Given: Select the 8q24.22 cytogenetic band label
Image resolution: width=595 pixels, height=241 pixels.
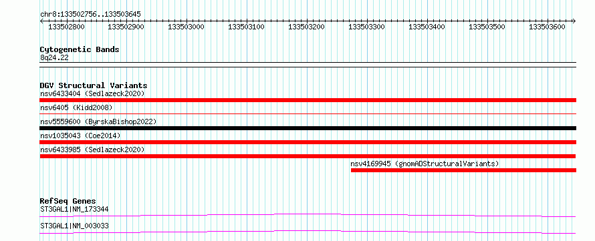Looking at the screenshot, I should pyautogui.click(x=54, y=58).
